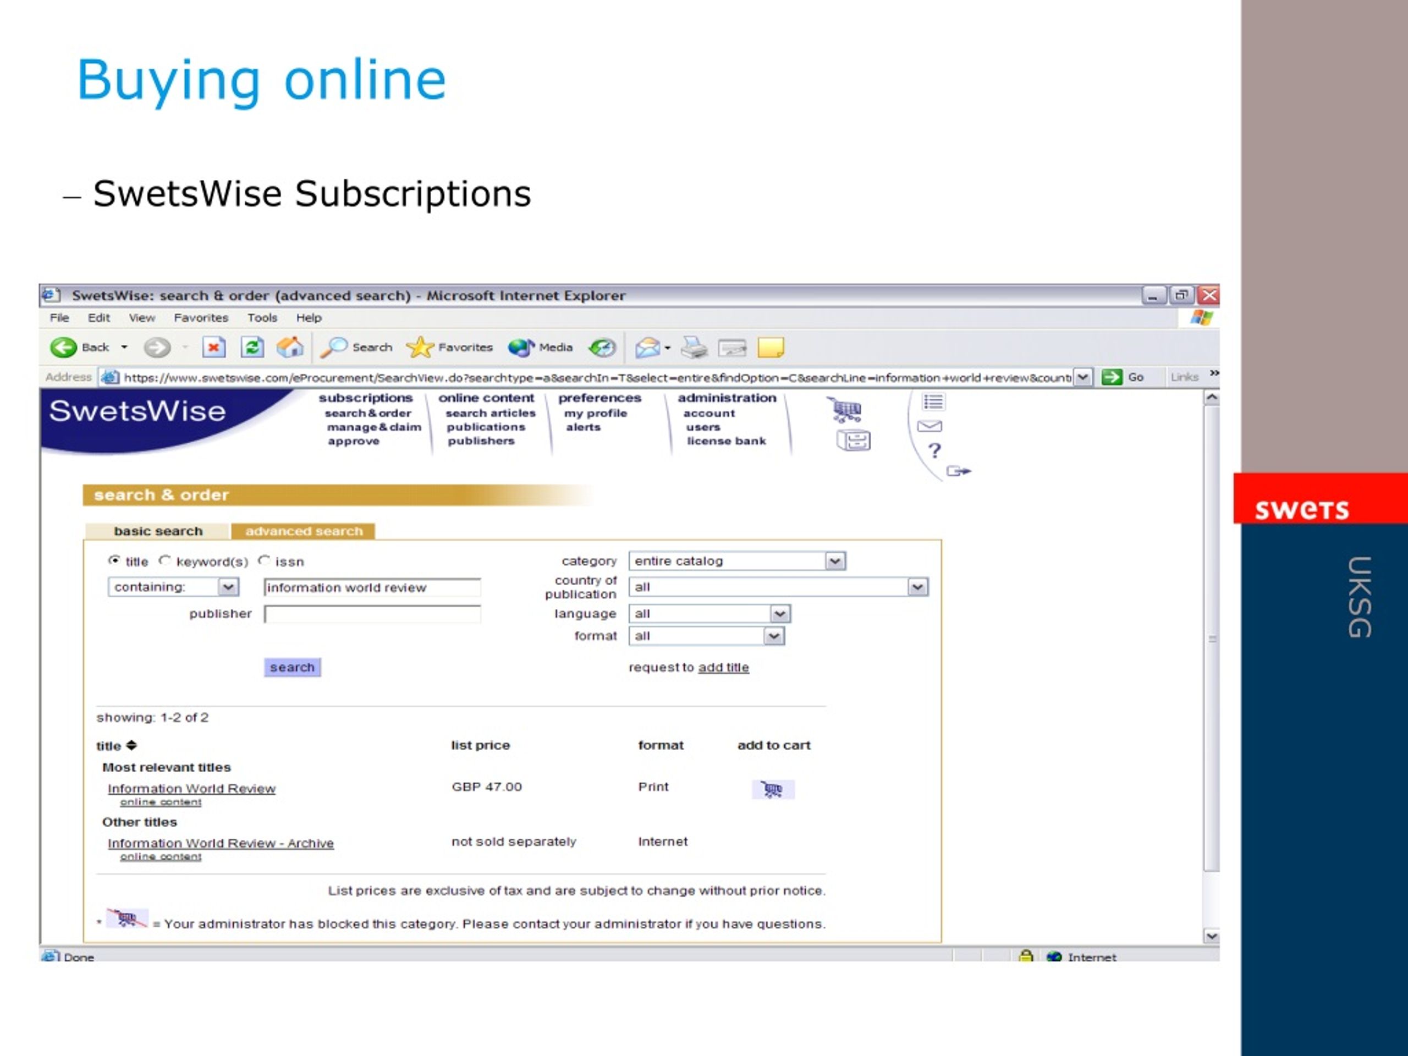
Task: Click the search button
Action: [292, 667]
